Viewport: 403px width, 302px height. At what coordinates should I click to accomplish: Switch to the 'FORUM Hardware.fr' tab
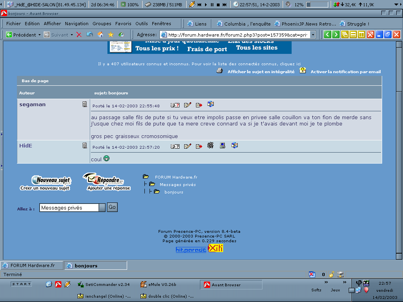[x=31, y=265]
